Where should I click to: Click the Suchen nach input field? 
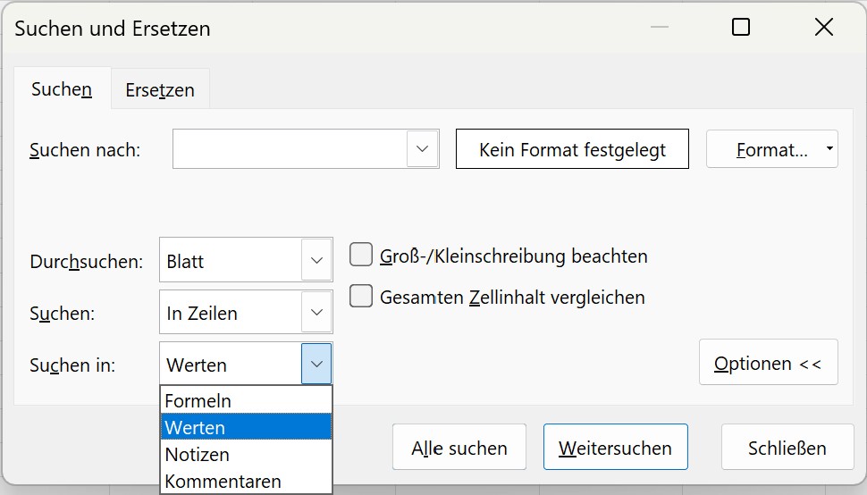point(290,149)
